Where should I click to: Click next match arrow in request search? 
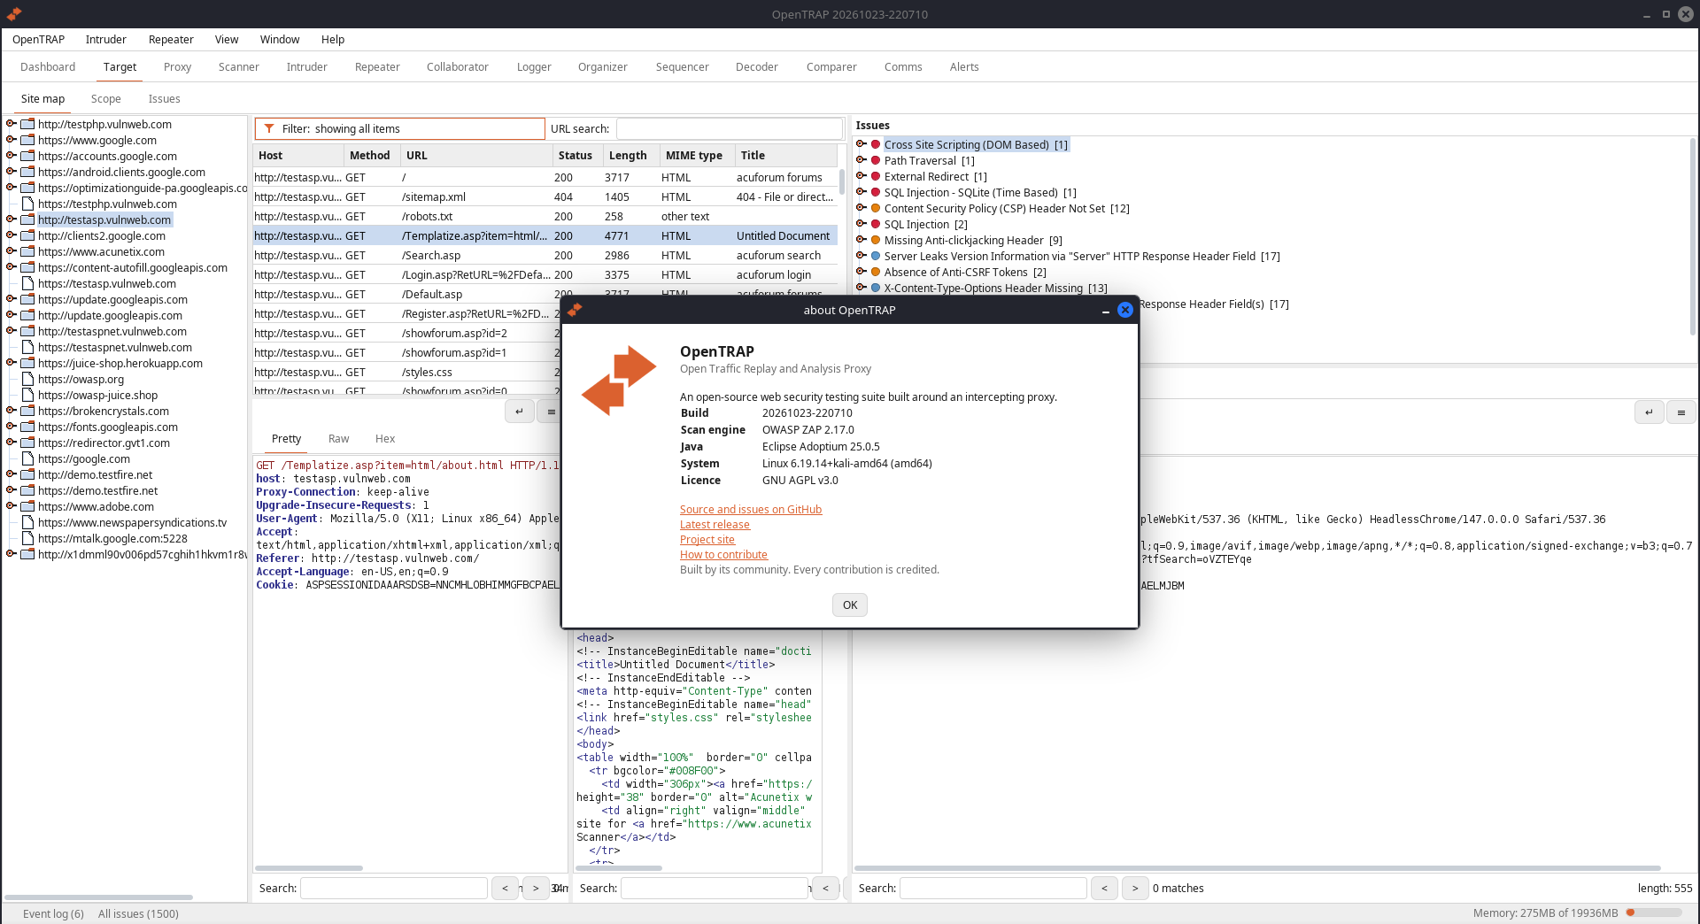coord(536,888)
